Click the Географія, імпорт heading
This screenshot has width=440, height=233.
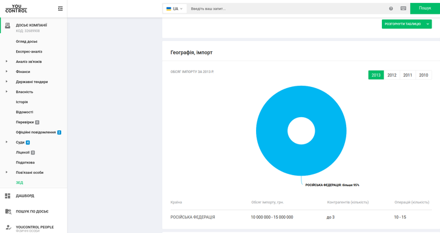191,53
